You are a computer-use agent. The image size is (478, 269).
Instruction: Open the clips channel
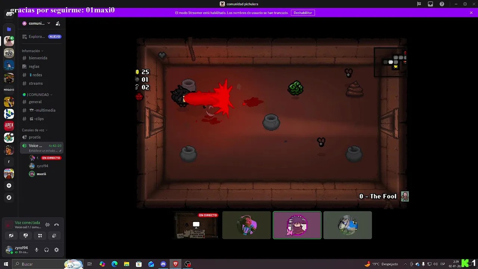(41, 119)
